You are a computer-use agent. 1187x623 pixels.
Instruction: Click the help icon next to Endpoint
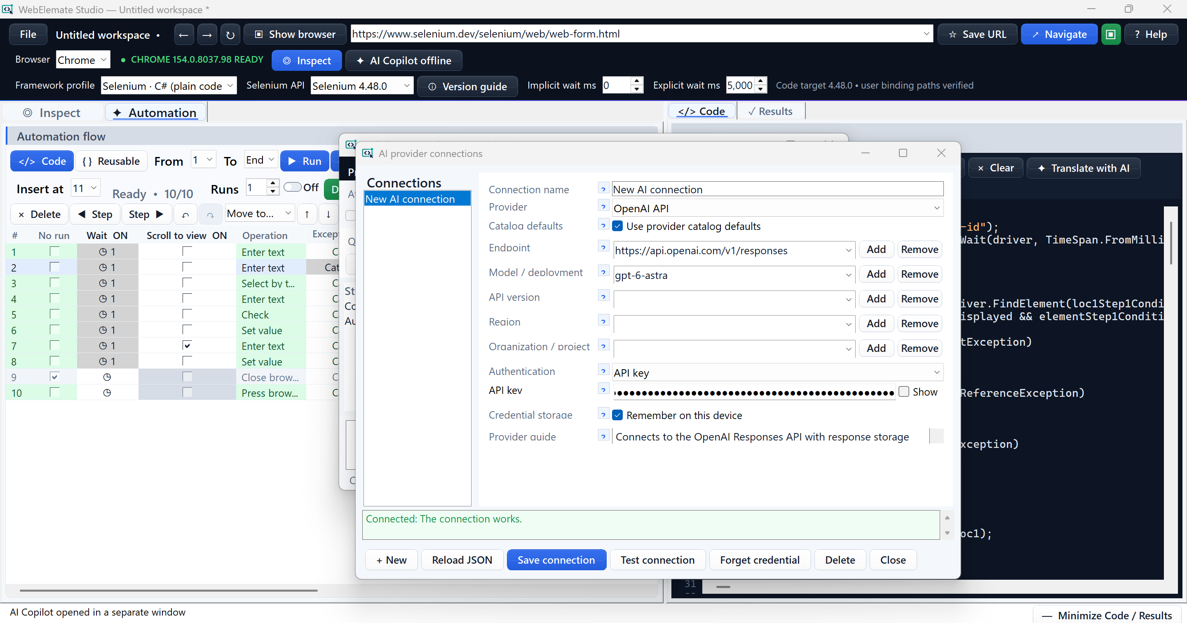(603, 247)
